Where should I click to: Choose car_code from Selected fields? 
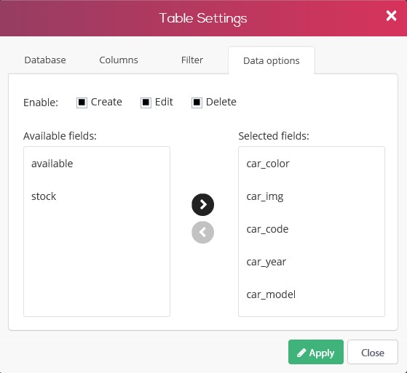tap(312, 229)
